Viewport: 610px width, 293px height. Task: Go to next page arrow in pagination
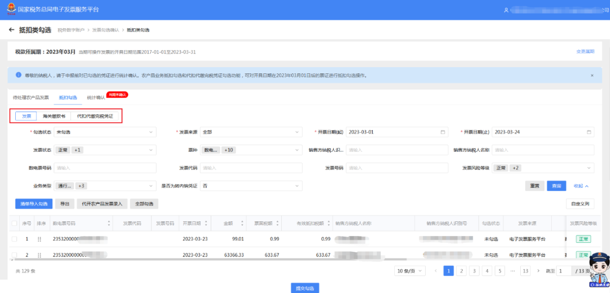tap(538, 270)
